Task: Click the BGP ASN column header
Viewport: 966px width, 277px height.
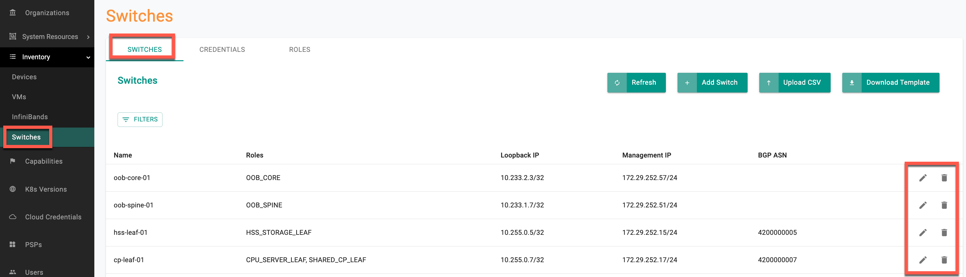Action: click(x=772, y=155)
